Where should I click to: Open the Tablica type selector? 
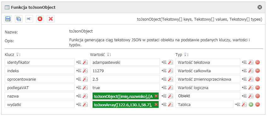pos(205,104)
